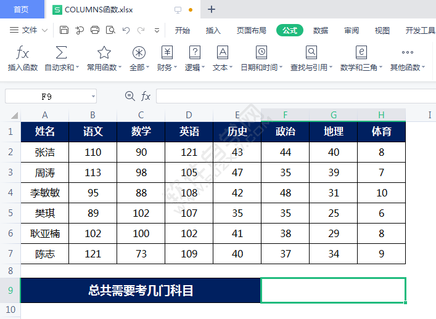The height and width of the screenshot is (319, 436).
Task: Expand the 文件 menu arrow
Action: [x=44, y=30]
